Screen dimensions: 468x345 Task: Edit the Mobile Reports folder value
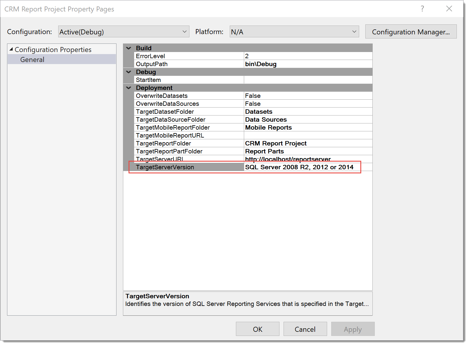tap(308, 127)
